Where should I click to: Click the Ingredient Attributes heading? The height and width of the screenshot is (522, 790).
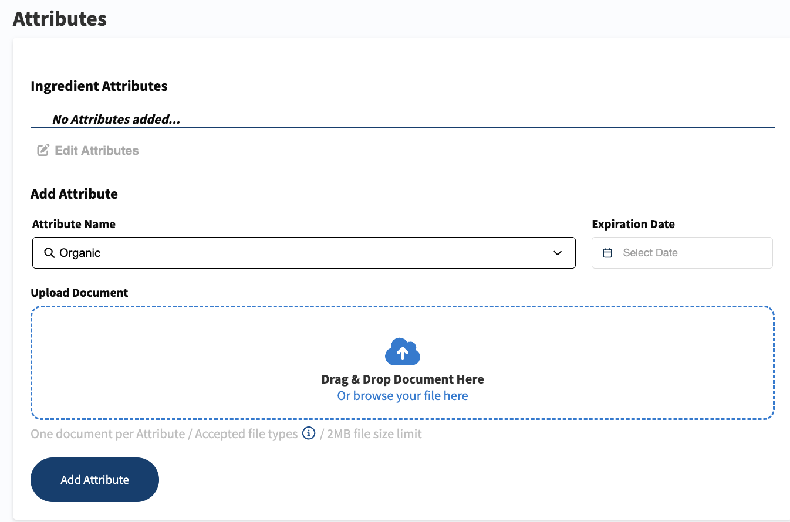coord(99,86)
